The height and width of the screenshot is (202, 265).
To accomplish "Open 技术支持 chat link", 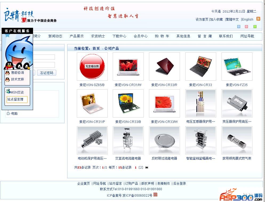I will tap(17, 79).
